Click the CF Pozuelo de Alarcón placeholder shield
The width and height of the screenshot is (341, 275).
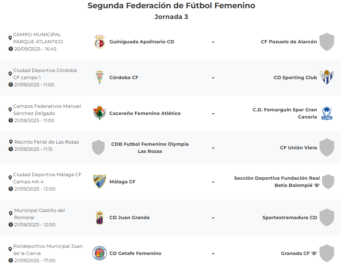tap(326, 42)
